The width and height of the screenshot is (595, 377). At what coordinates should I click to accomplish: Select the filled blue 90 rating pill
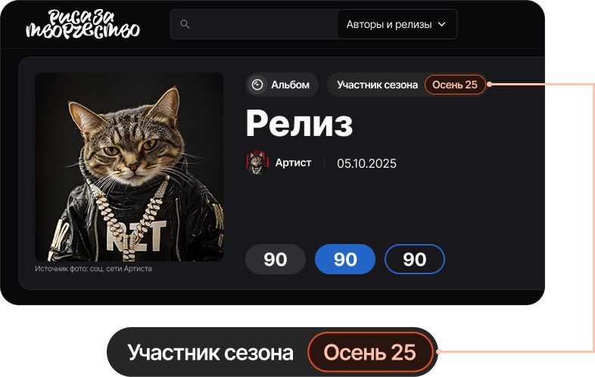click(345, 259)
